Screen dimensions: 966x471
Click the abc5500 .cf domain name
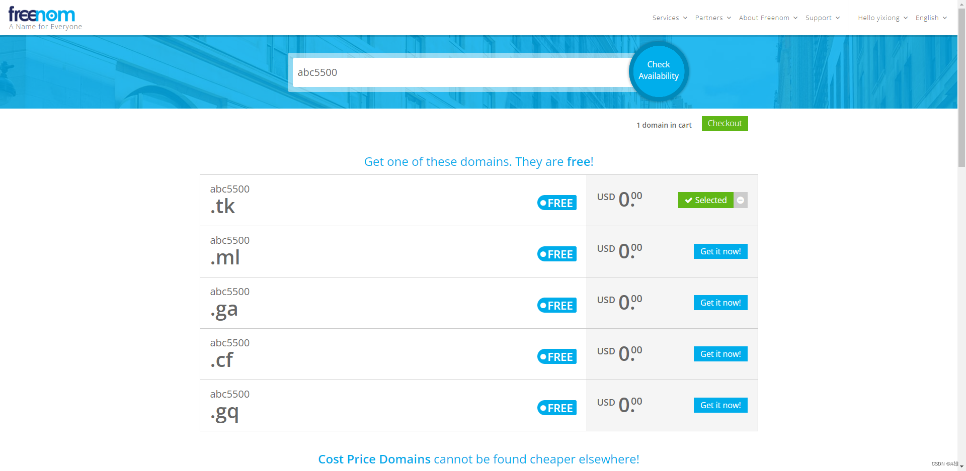pyautogui.click(x=230, y=353)
